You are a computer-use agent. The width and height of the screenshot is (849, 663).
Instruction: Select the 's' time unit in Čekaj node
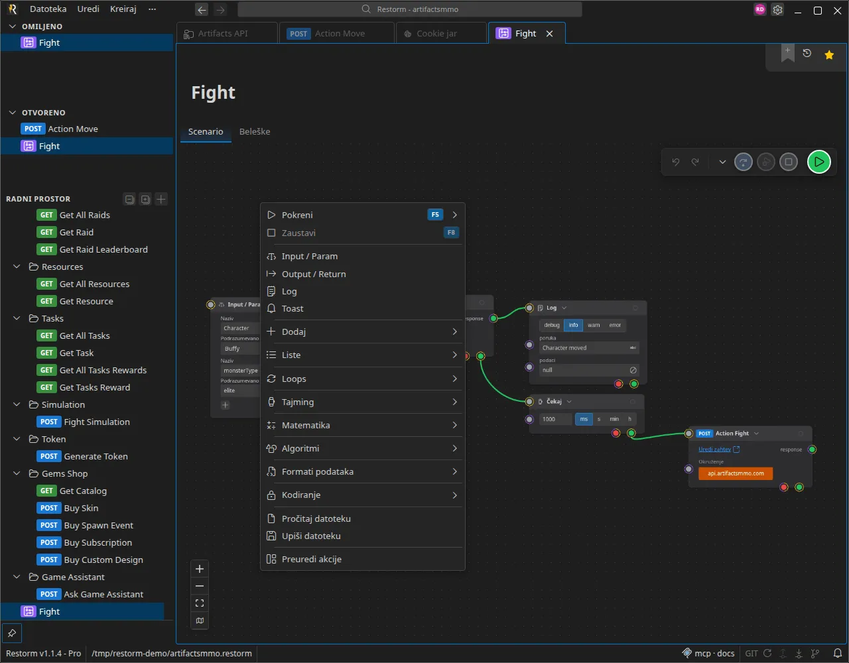tap(599, 419)
